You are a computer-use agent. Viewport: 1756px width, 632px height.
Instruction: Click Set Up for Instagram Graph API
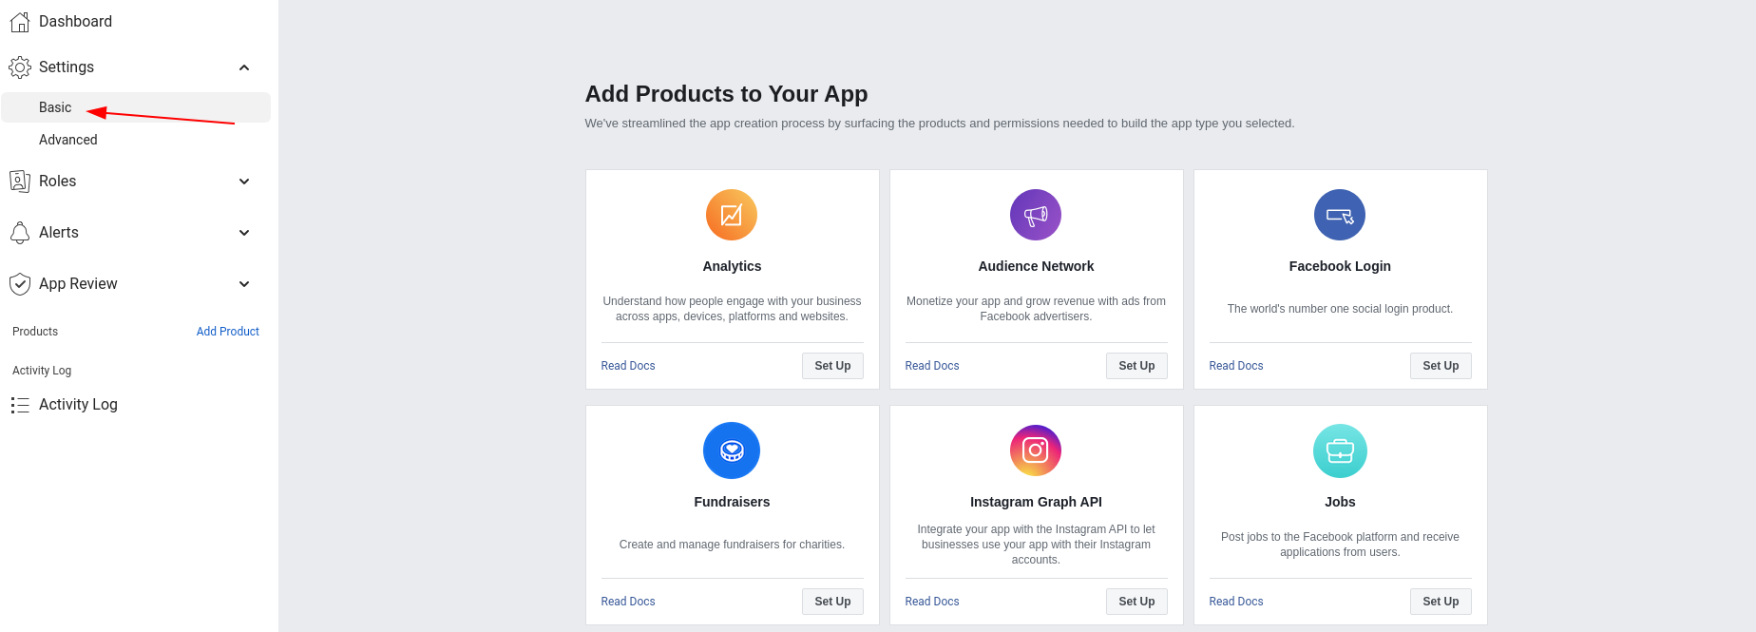tap(1136, 602)
